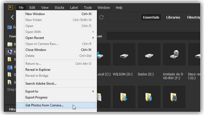Click the My Computer icon in Favorites

[x=10, y=52]
